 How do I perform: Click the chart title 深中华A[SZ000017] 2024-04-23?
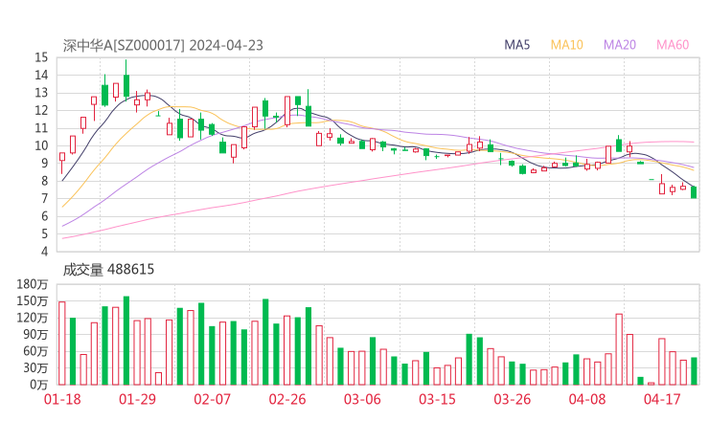pyautogui.click(x=163, y=46)
